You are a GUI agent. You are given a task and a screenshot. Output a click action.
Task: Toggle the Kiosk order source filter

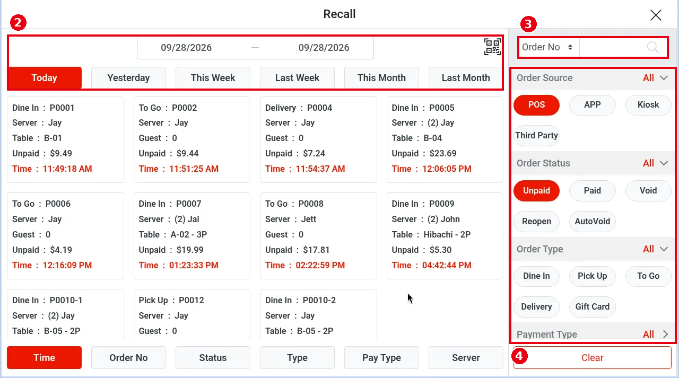648,105
